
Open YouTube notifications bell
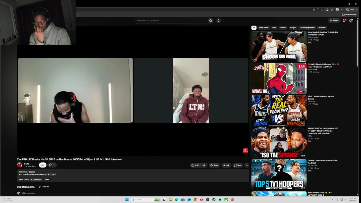pos(344,21)
